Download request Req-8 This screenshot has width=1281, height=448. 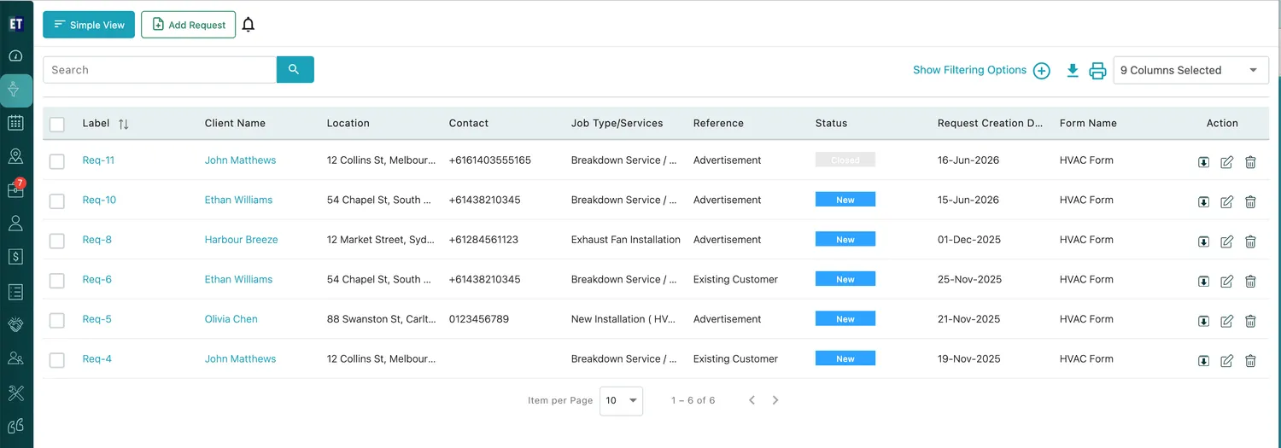[1203, 241]
